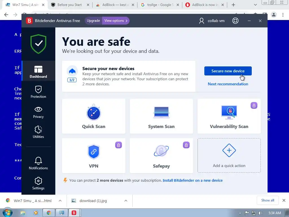Start a System Scan
The width and height of the screenshot is (289, 217).
coord(161,116)
